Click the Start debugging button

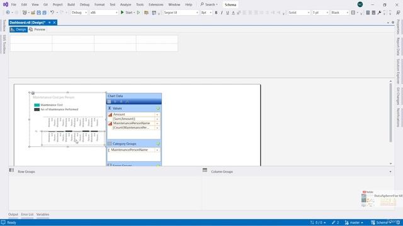[127, 13]
